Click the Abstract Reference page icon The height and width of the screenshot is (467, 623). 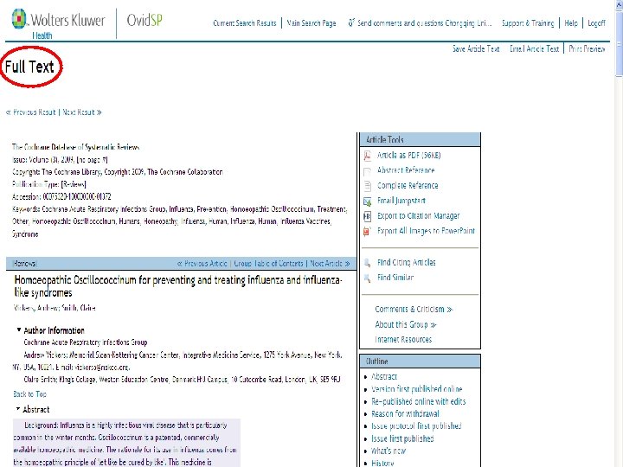368,171
